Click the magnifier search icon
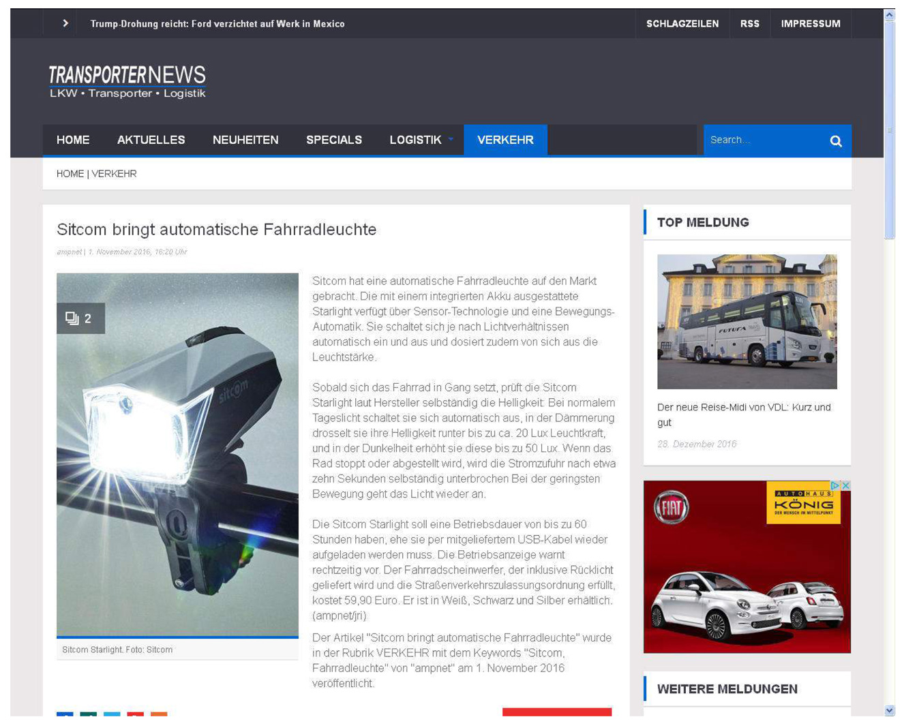904x726 pixels. 836,141
